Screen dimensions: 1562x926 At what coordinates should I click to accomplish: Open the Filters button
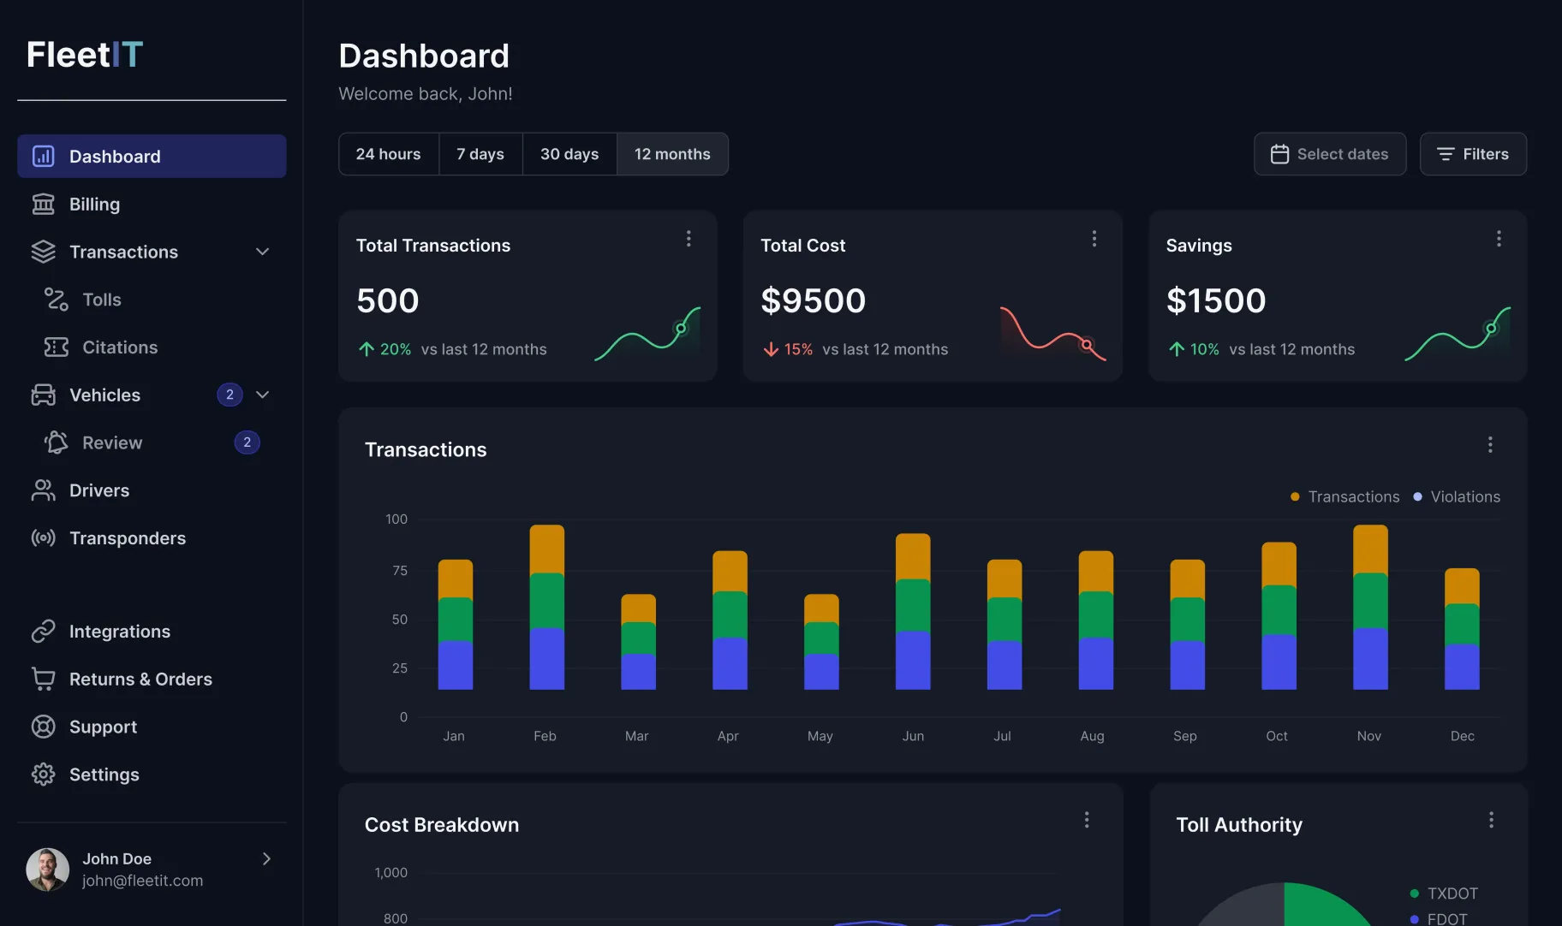[1472, 154]
